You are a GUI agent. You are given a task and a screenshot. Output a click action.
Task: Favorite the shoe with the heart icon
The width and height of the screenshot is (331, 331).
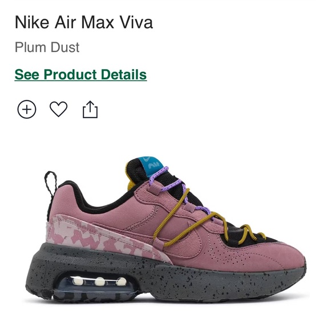(x=58, y=109)
